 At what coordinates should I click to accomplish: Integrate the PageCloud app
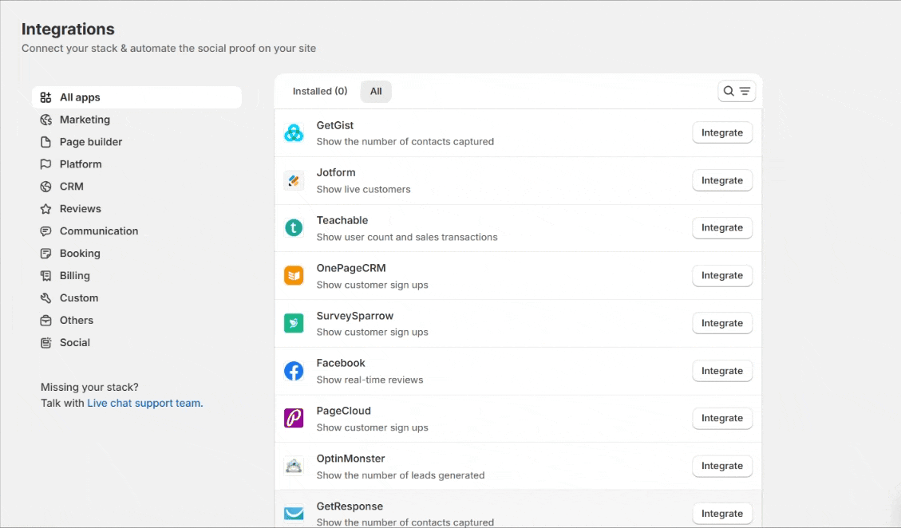[x=722, y=418]
